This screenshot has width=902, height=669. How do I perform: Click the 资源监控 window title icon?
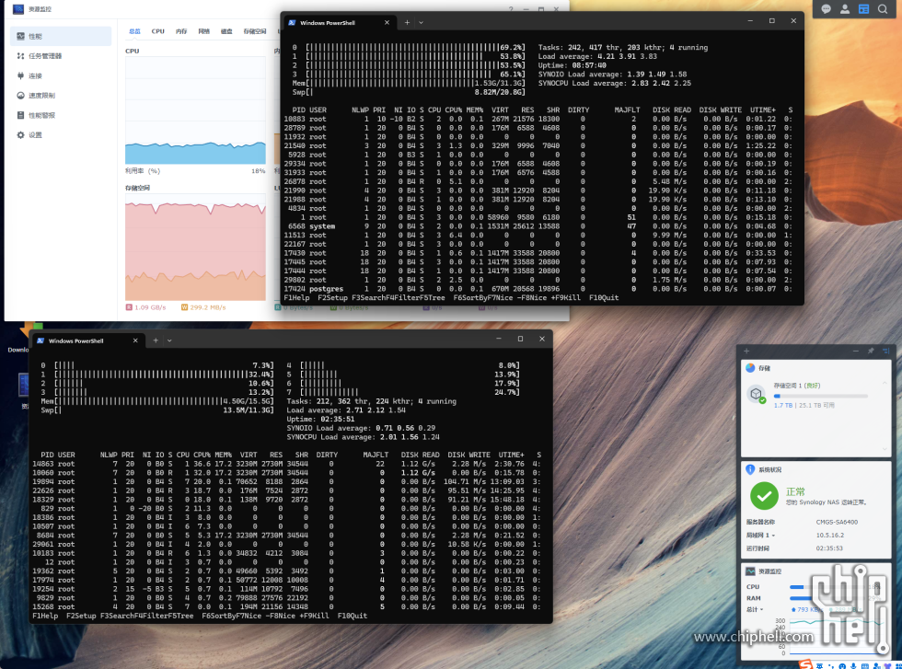coord(18,8)
